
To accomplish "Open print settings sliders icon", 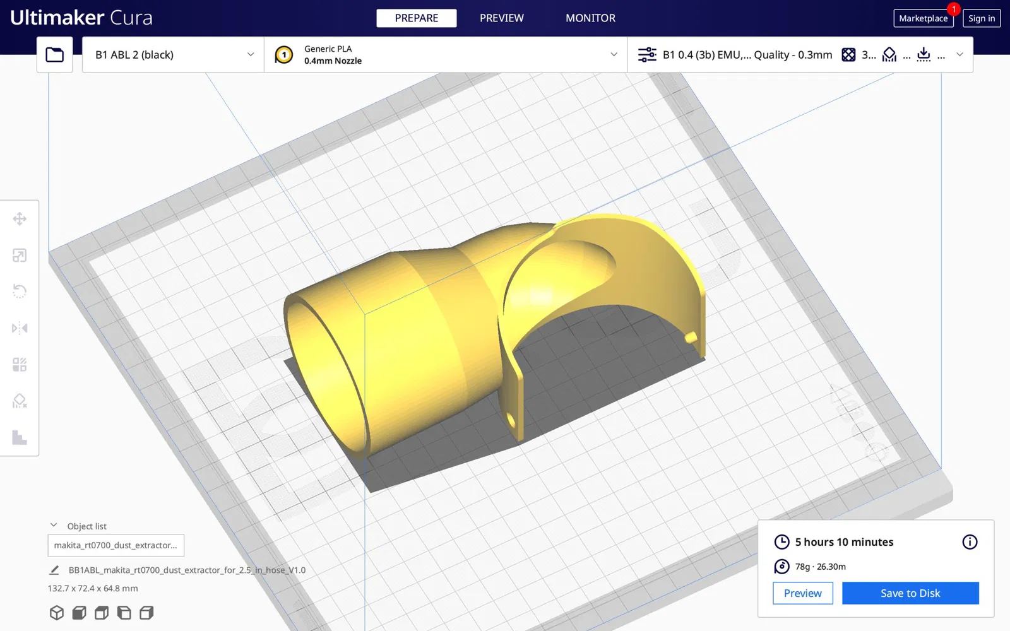I will coord(647,55).
